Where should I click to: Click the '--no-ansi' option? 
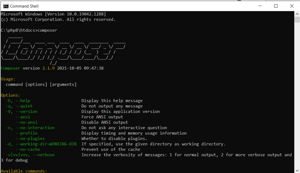(x=26, y=122)
